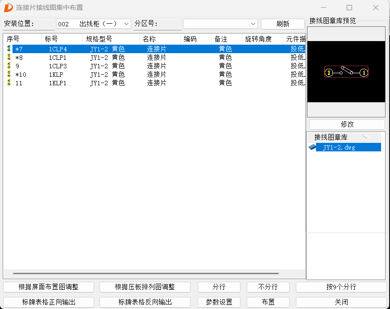Image resolution: width=390 pixels, height=309 pixels.
Task: Sort by the 备注 column header
Action: pos(227,39)
